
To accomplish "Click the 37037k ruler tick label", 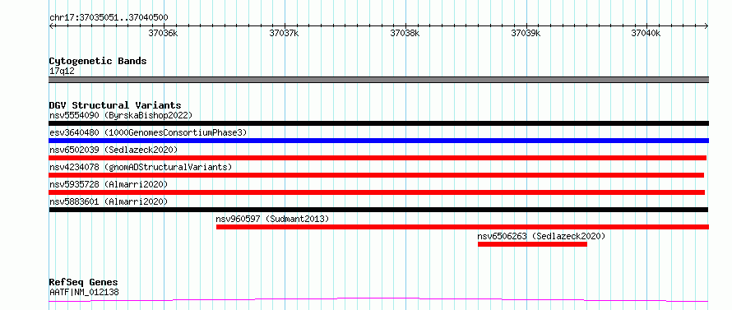I will tap(284, 33).
